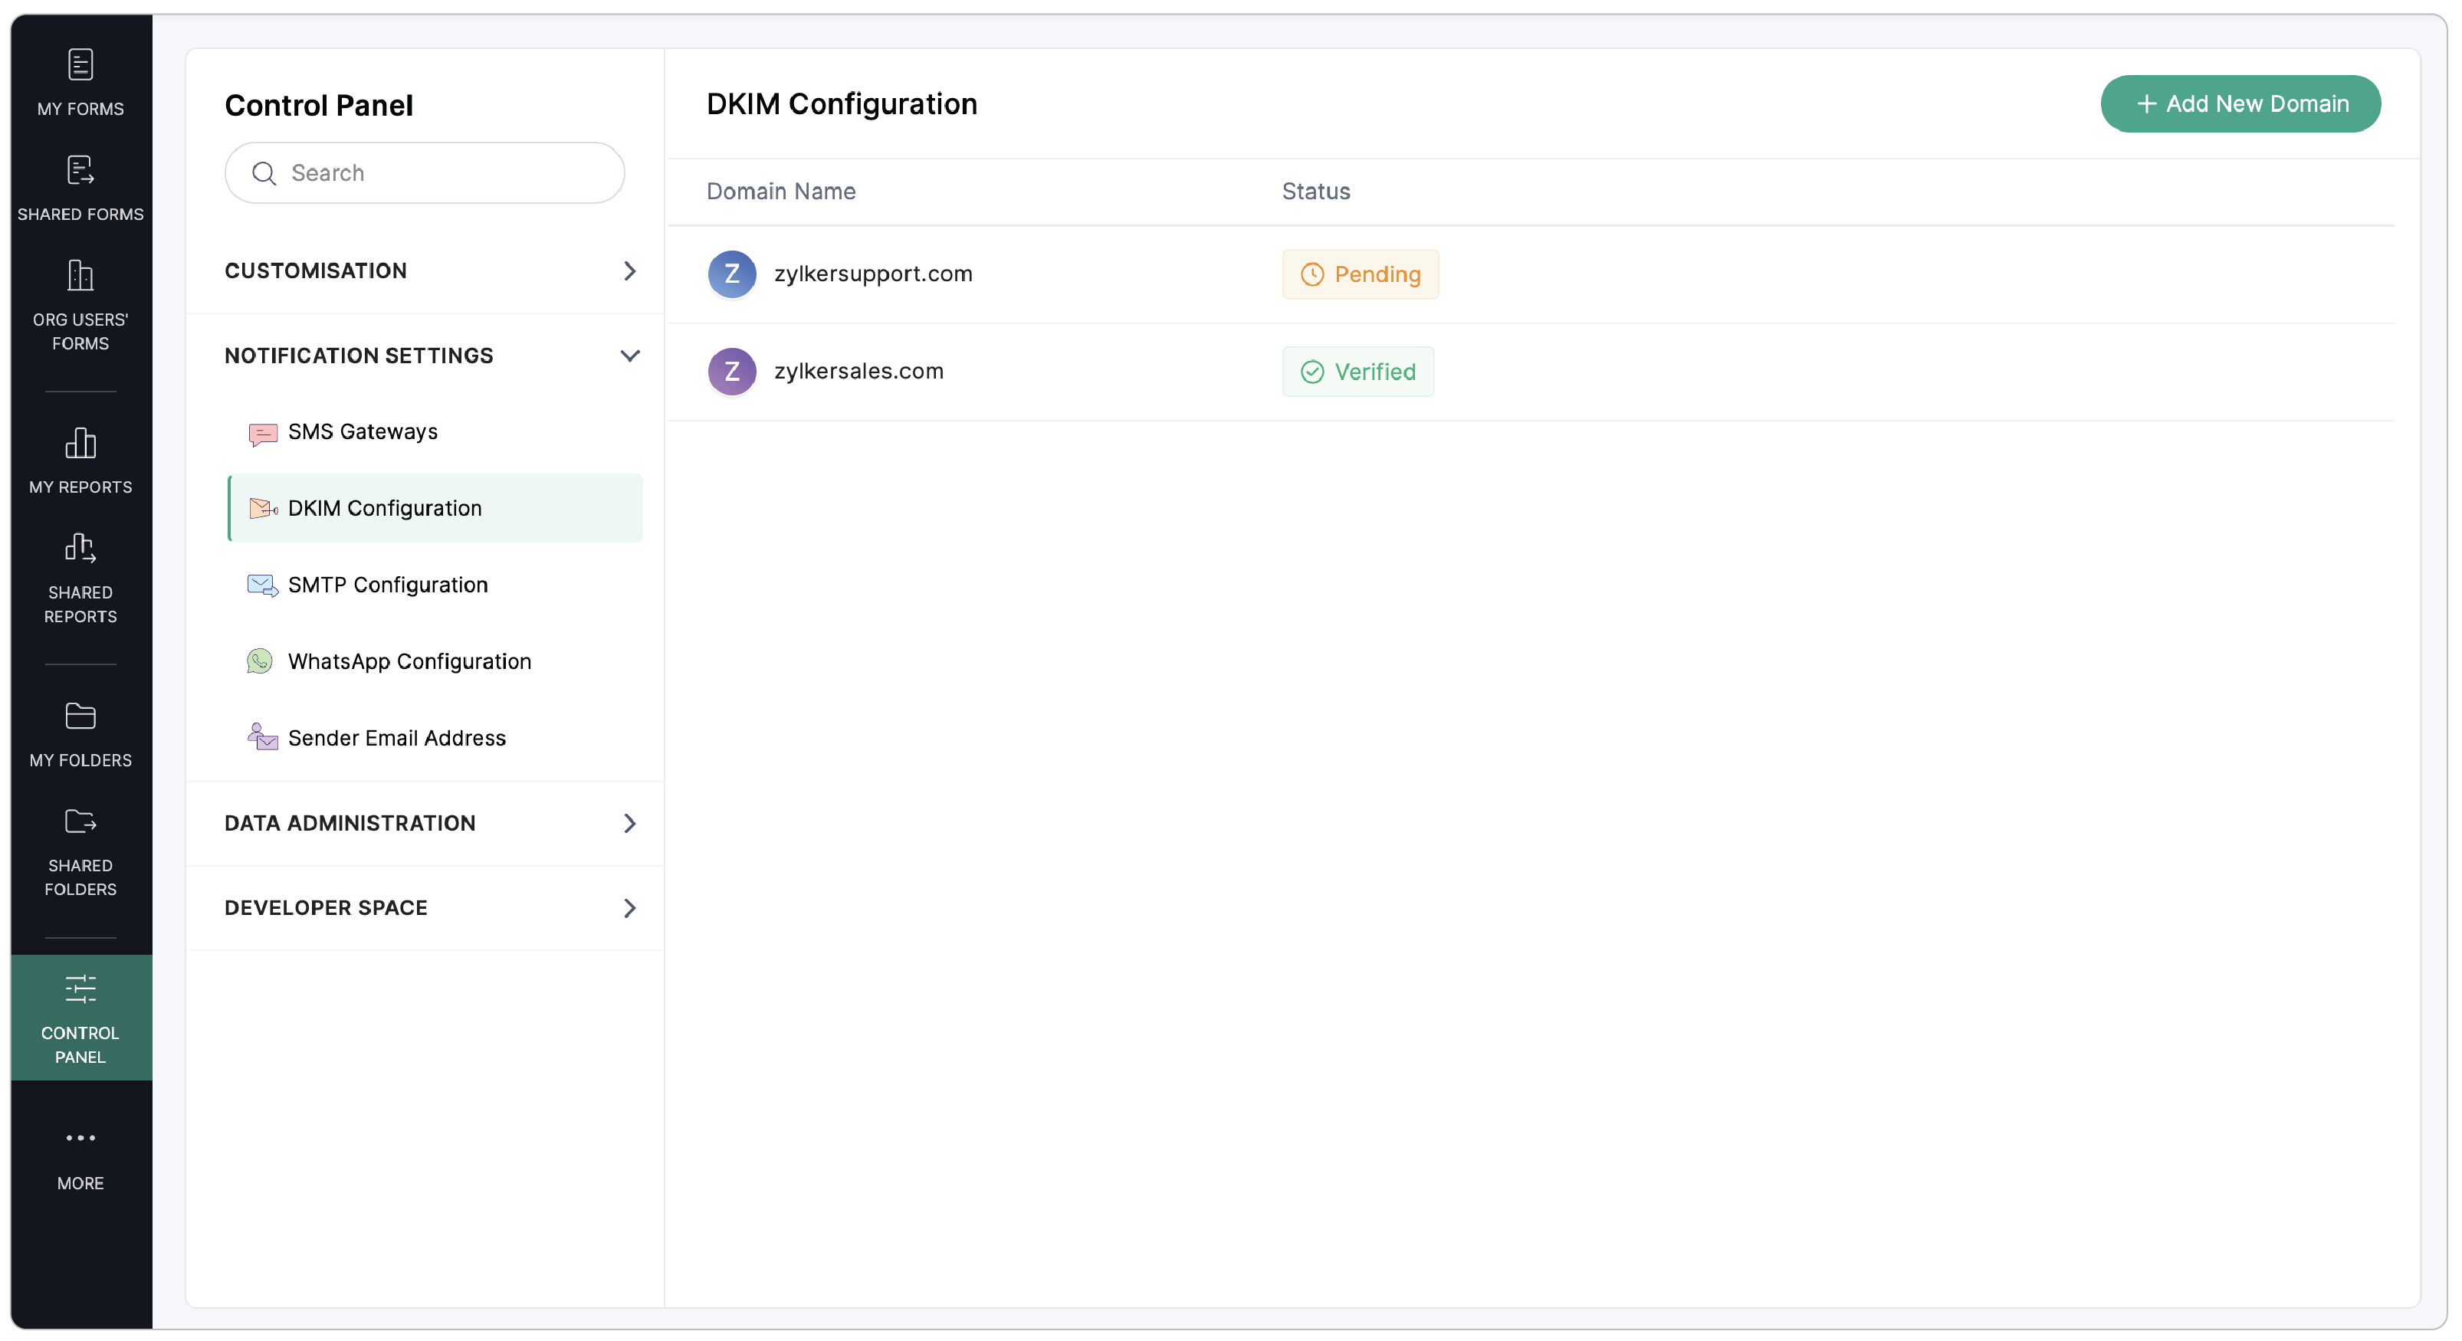
Task: Expand the Developer Space section
Action: coord(430,908)
